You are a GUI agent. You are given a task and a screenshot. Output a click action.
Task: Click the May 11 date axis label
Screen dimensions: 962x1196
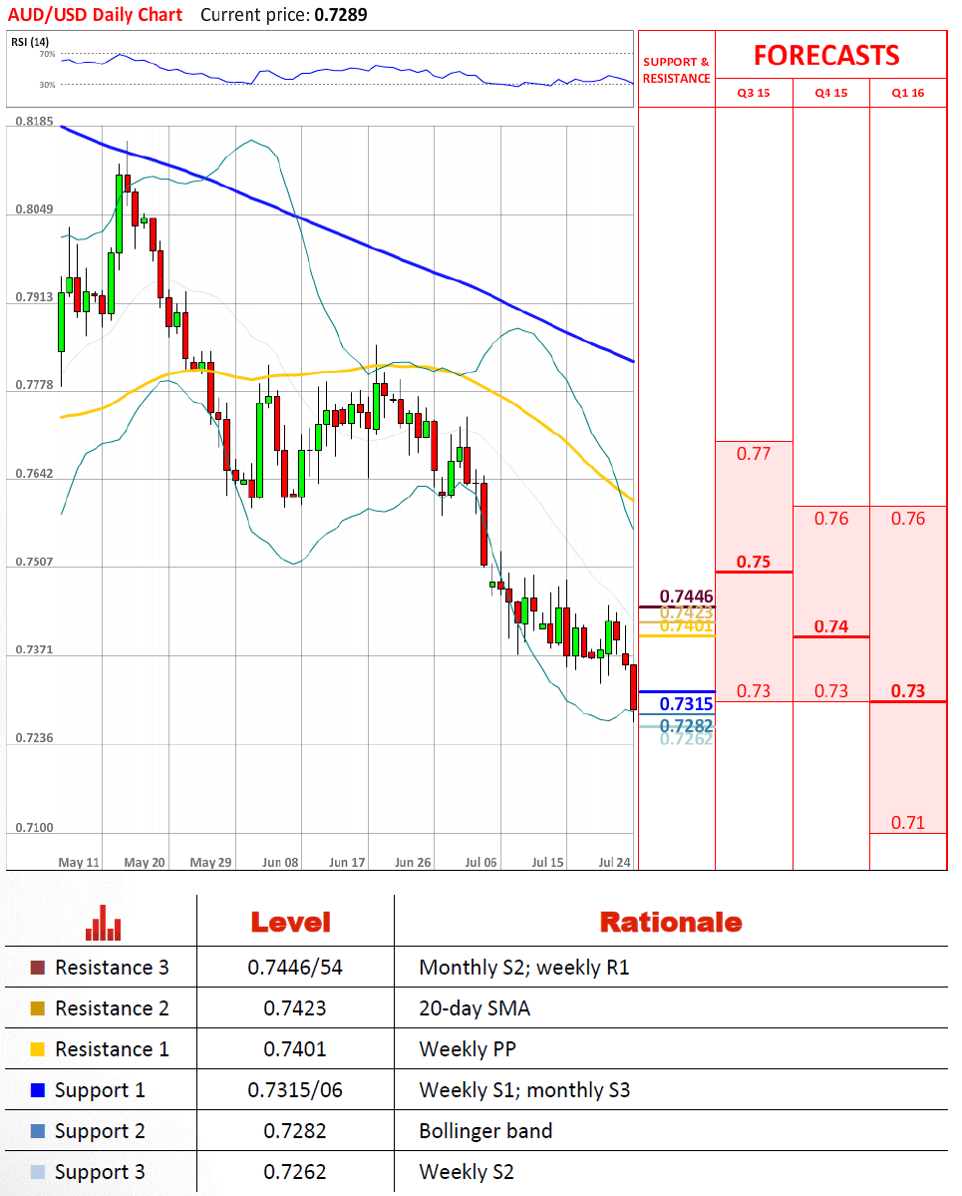pos(80,863)
